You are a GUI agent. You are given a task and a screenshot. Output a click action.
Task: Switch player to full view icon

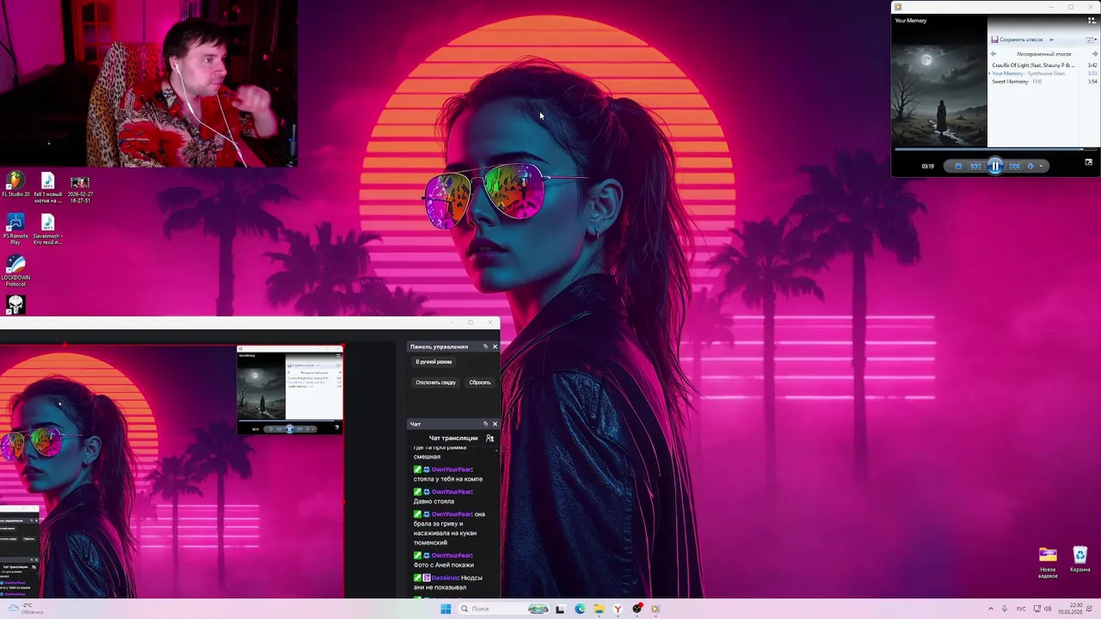click(1089, 162)
